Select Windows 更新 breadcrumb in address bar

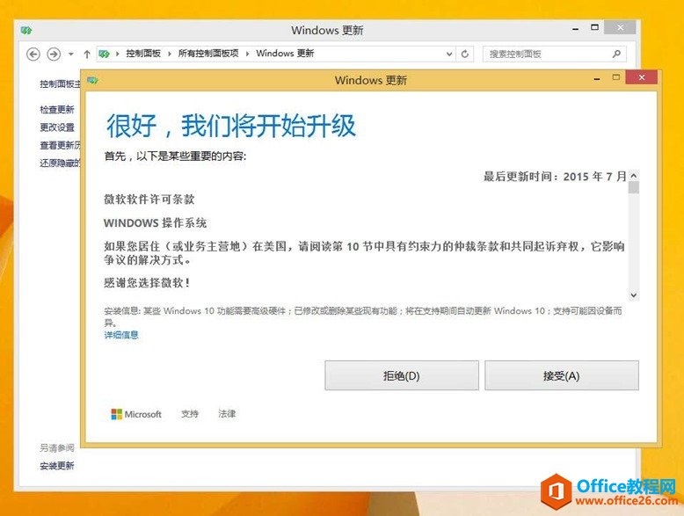tap(285, 54)
